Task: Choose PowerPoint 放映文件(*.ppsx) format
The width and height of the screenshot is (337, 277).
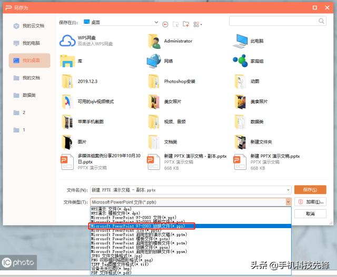Action: tap(191, 247)
